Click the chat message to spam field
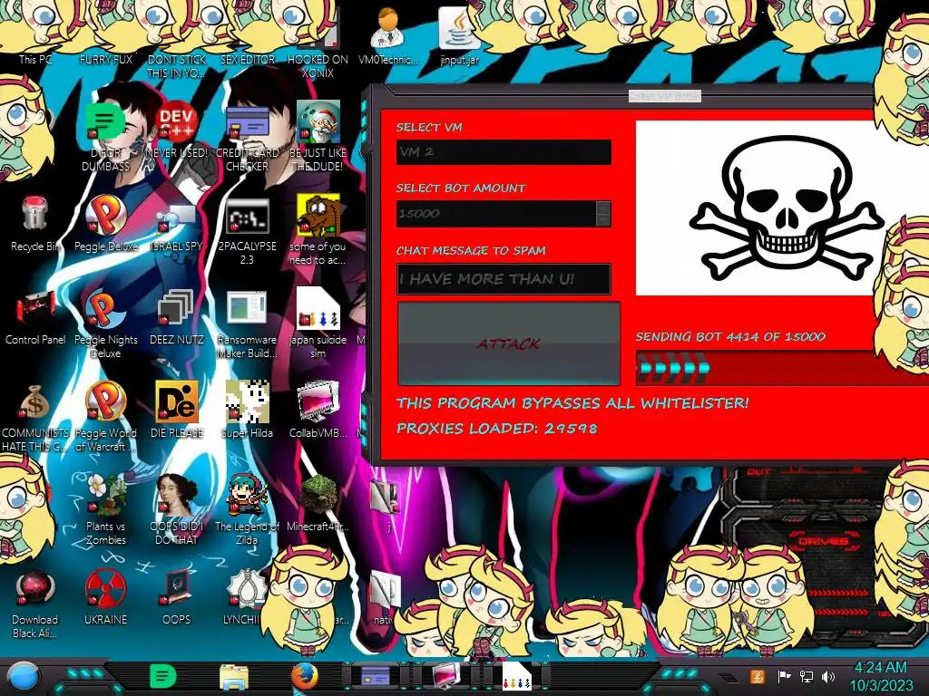The height and width of the screenshot is (696, 929). pos(504,279)
